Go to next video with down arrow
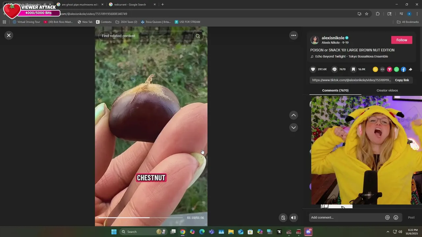 click(293, 127)
